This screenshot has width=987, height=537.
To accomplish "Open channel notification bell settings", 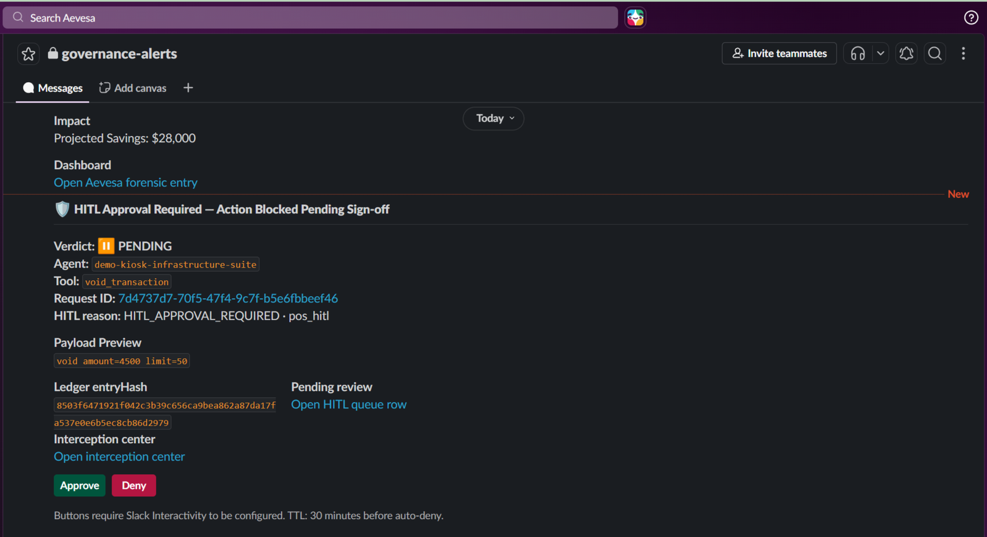I will (906, 54).
